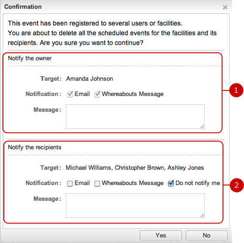Confirm deletion with the Yes button
244x243 pixels.
tap(161, 235)
